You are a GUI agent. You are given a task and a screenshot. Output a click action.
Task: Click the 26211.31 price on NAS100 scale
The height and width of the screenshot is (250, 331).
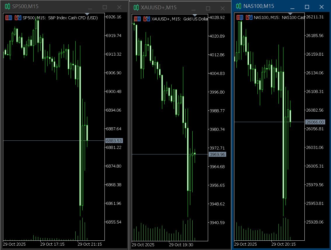[315, 17]
